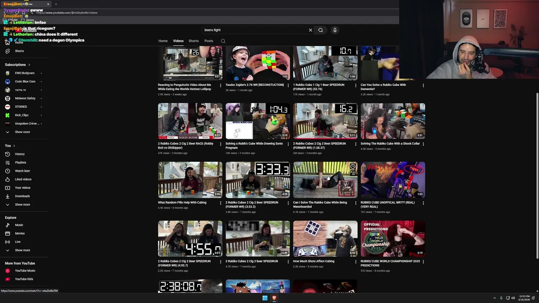Click the browser address bar URL

tap(67, 13)
